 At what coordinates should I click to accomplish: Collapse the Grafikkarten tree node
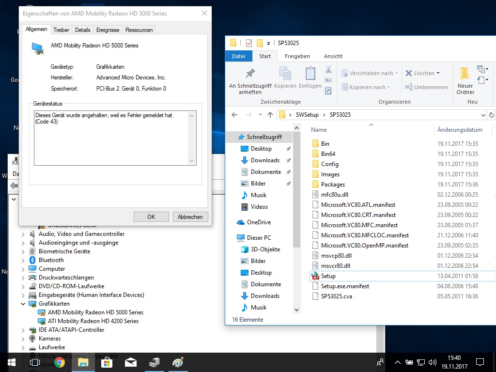tap(23, 304)
